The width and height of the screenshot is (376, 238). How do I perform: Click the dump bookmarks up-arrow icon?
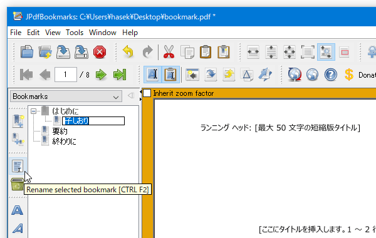229,75
